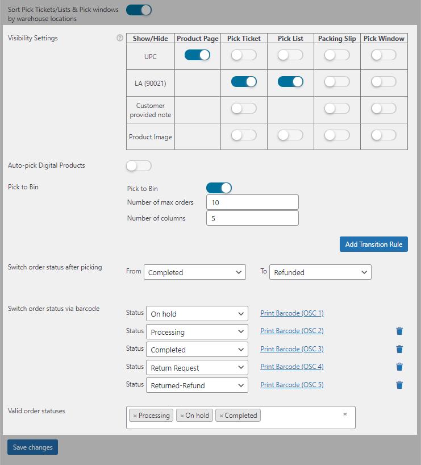The image size is (421, 465).
Task: Click the Visibility Settings help question icon
Action: [119, 38]
